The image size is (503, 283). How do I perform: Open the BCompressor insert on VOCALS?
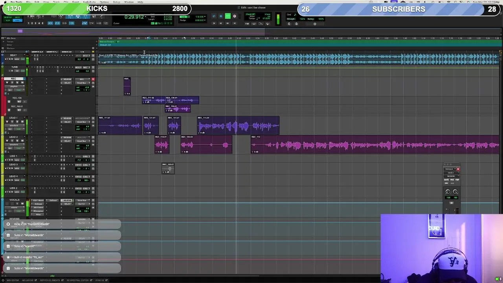[x=38, y=211]
